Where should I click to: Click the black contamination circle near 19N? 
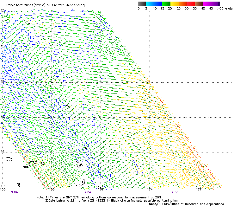click(29, 23)
